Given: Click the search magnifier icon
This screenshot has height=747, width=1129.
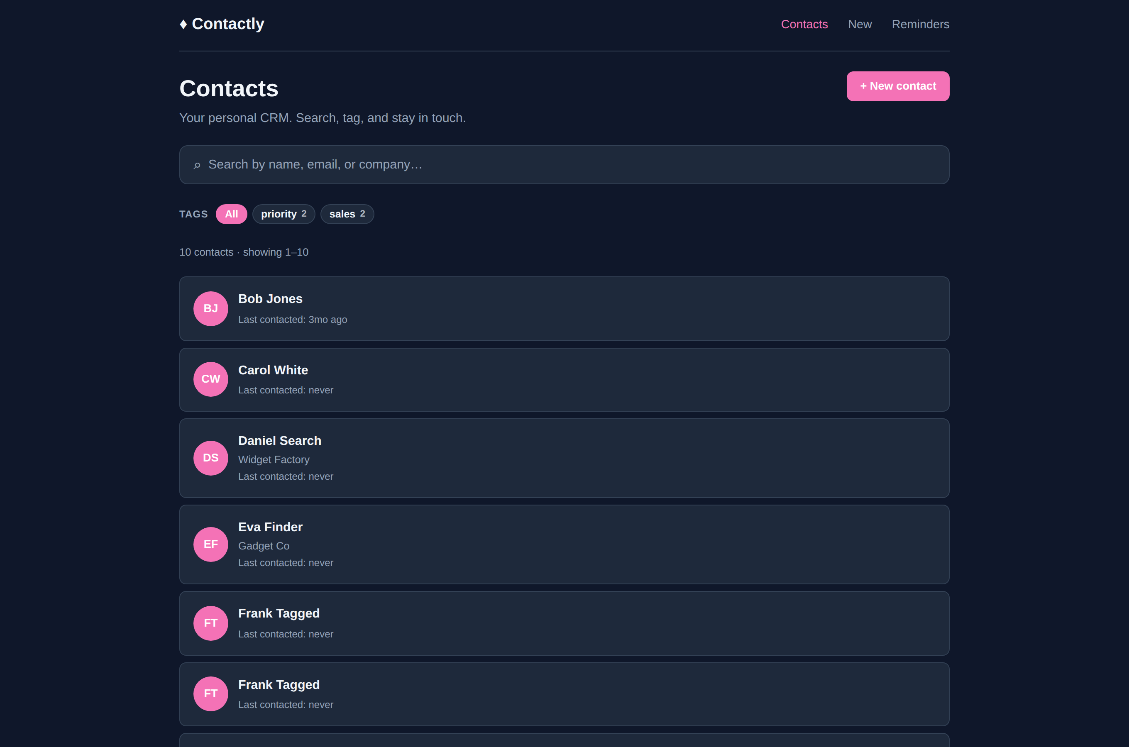Looking at the screenshot, I should click(197, 165).
